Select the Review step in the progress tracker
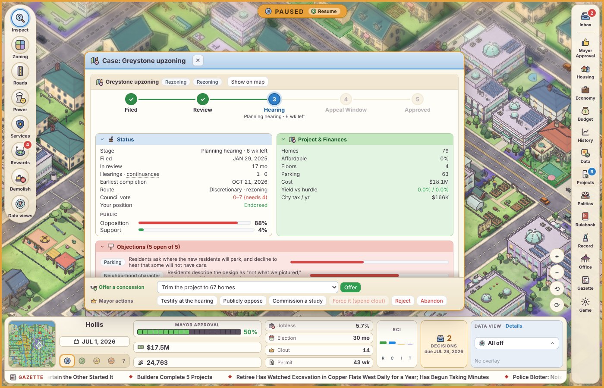Screen dimensions: 604x388 [203, 99]
